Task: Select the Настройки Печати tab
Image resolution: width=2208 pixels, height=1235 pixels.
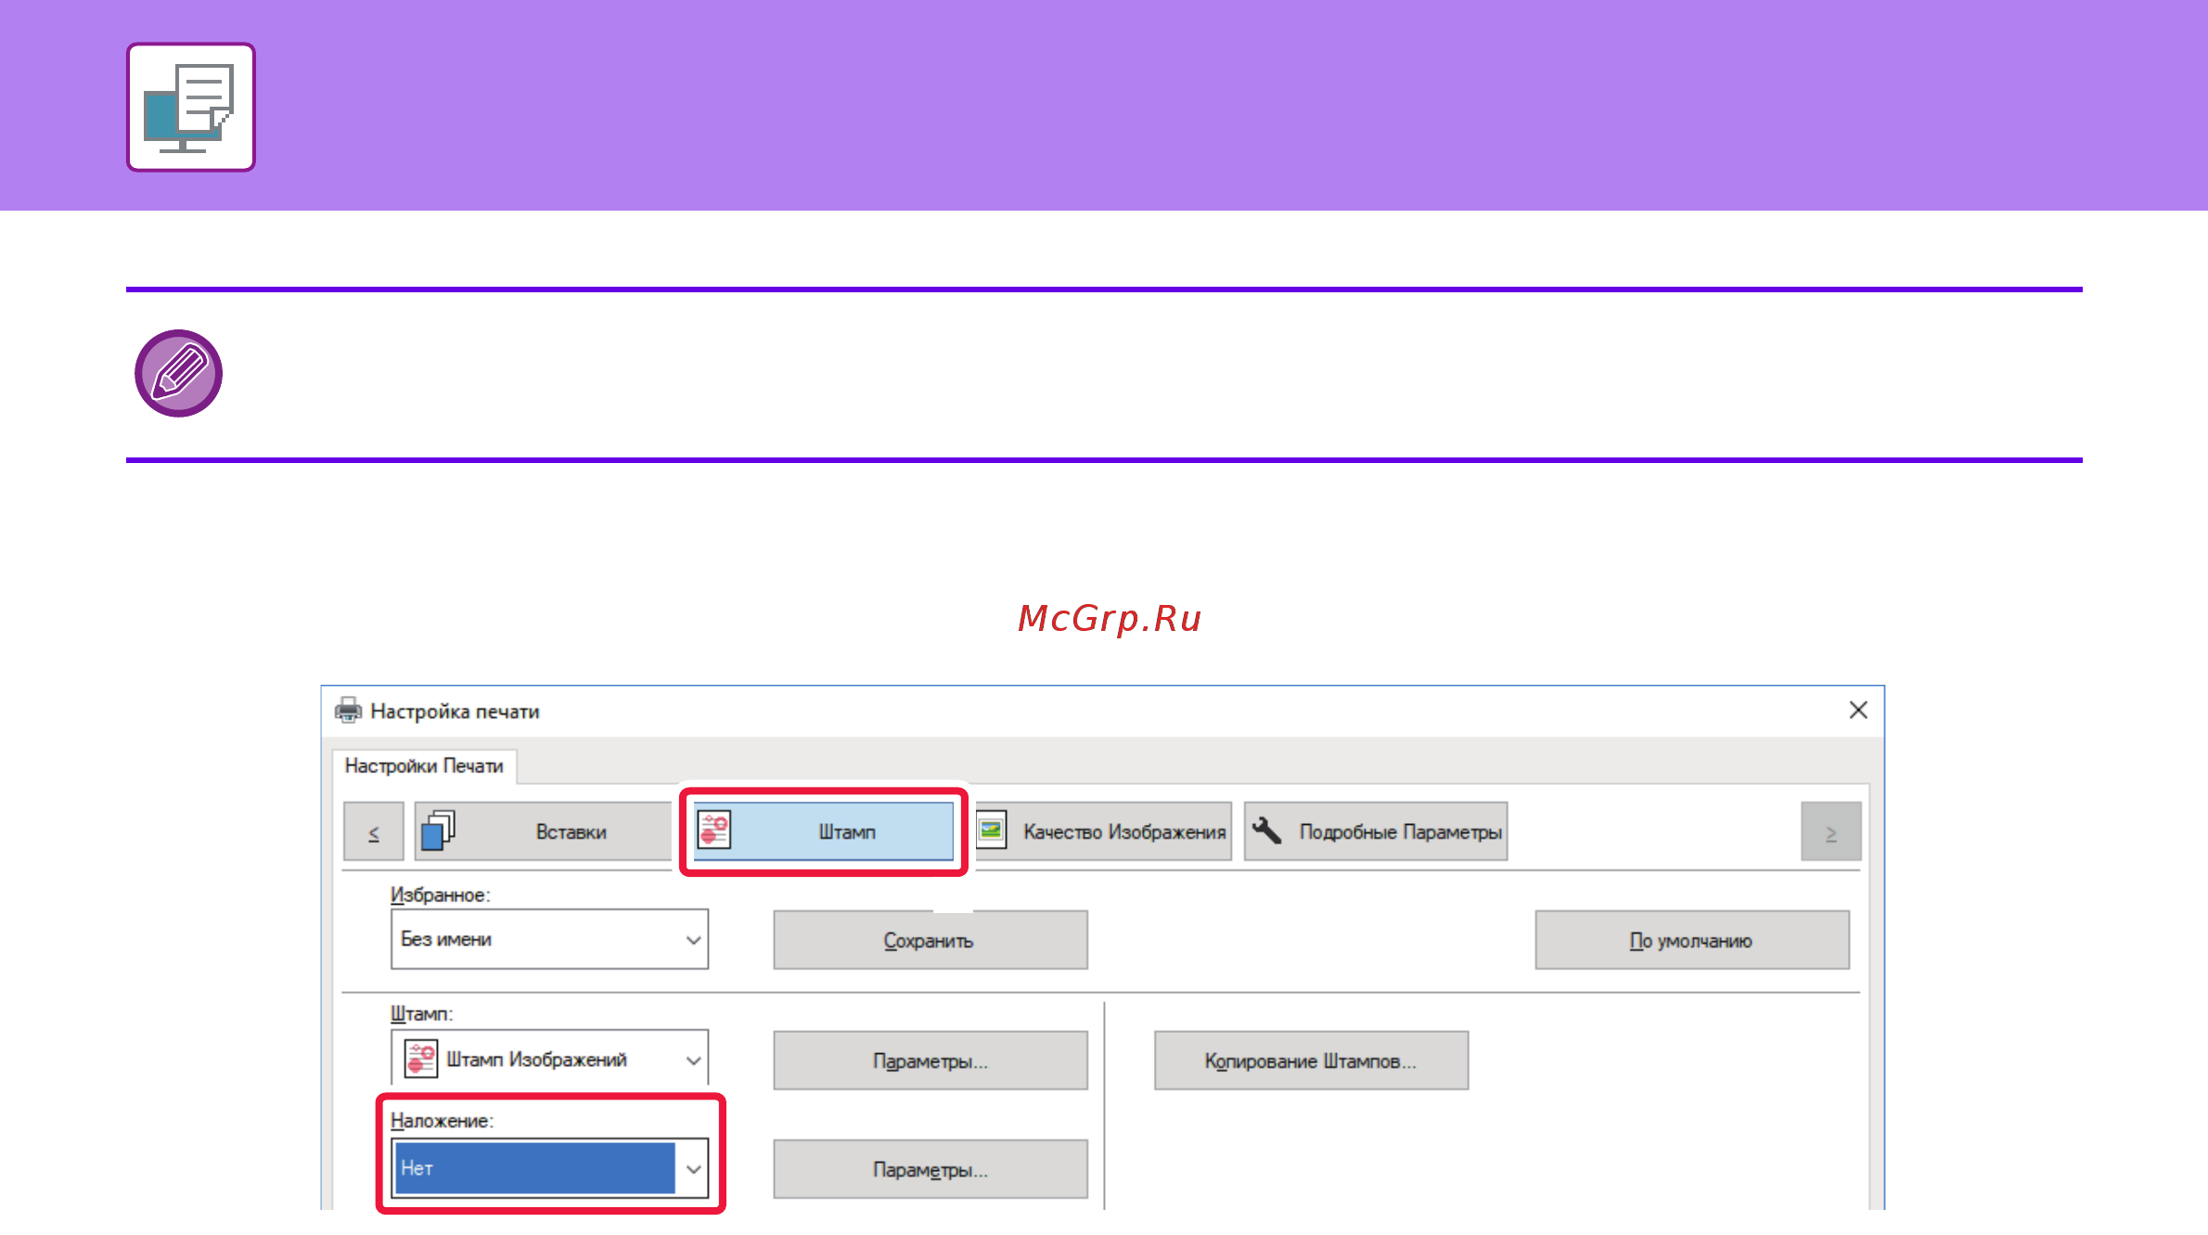Action: tap(424, 766)
